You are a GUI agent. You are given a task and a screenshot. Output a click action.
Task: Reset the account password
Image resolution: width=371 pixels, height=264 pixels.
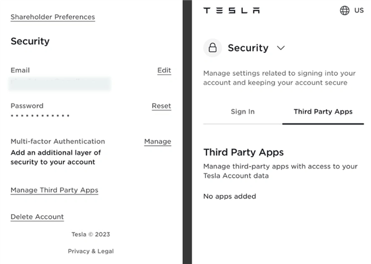(161, 106)
